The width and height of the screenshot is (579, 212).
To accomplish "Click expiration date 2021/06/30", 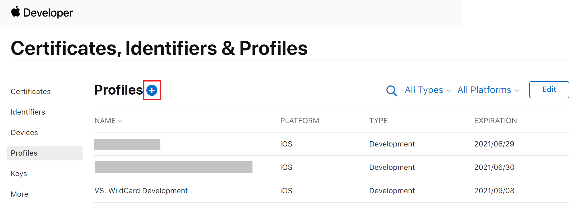I will (494, 167).
